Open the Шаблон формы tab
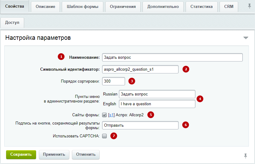The image size is (255, 164). [83, 7]
